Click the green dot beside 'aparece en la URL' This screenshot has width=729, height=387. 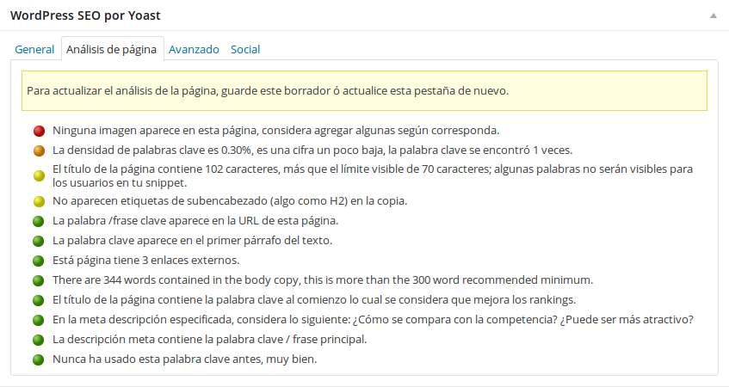tap(39, 221)
